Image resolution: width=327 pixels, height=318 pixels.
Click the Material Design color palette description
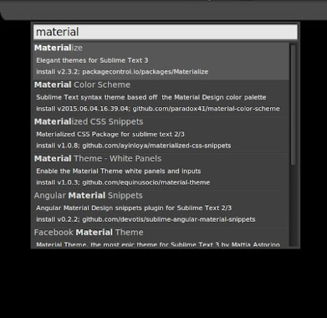click(151, 97)
